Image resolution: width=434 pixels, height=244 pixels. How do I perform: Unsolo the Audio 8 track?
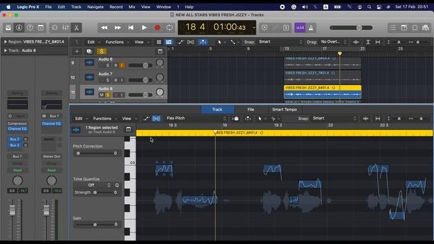tap(108, 95)
